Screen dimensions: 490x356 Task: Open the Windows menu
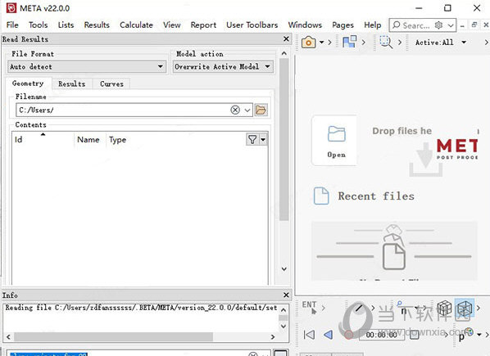click(305, 25)
